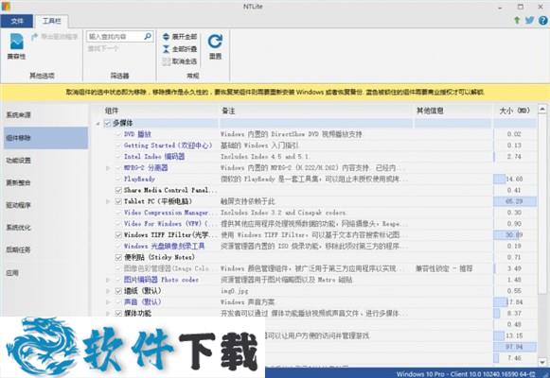The height and width of the screenshot is (378, 550).
Task: Uncheck Share Media Control Panel checkbox
Action: [x=118, y=190]
